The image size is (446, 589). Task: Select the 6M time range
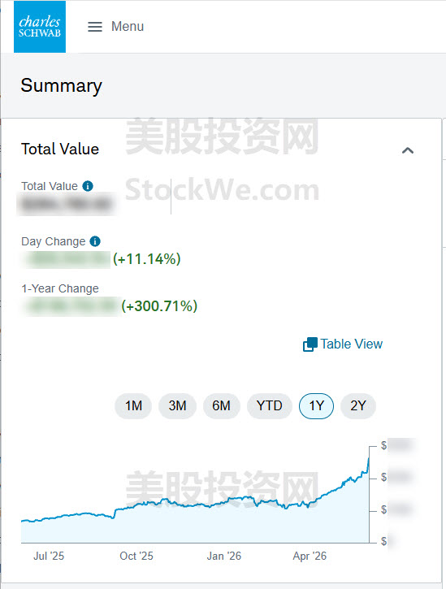pos(221,405)
